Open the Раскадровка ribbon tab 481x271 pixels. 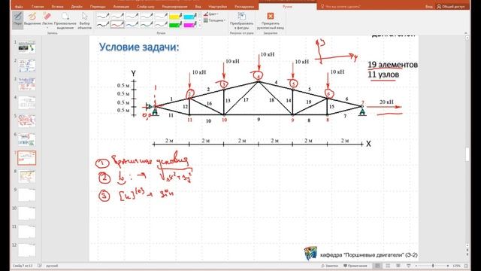coord(244,7)
